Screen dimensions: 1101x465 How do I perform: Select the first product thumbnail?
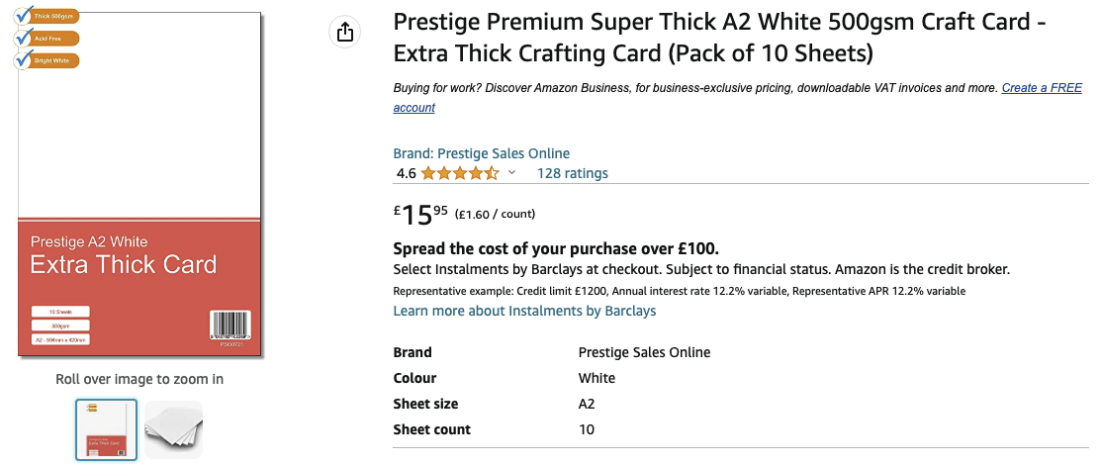tap(106, 429)
